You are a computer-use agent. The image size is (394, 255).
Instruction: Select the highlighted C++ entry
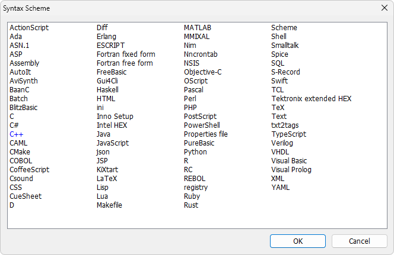point(17,134)
